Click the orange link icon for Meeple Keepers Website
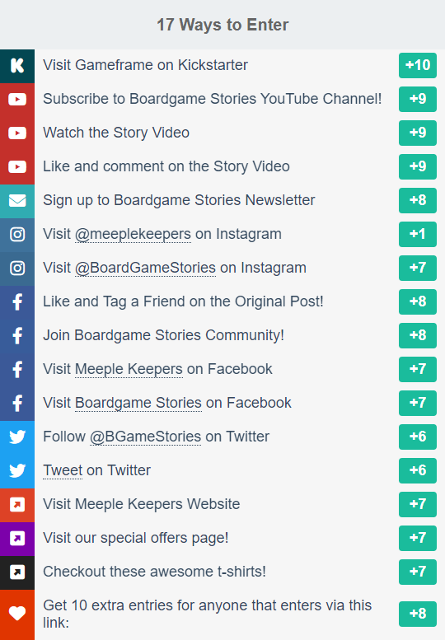 (17, 504)
